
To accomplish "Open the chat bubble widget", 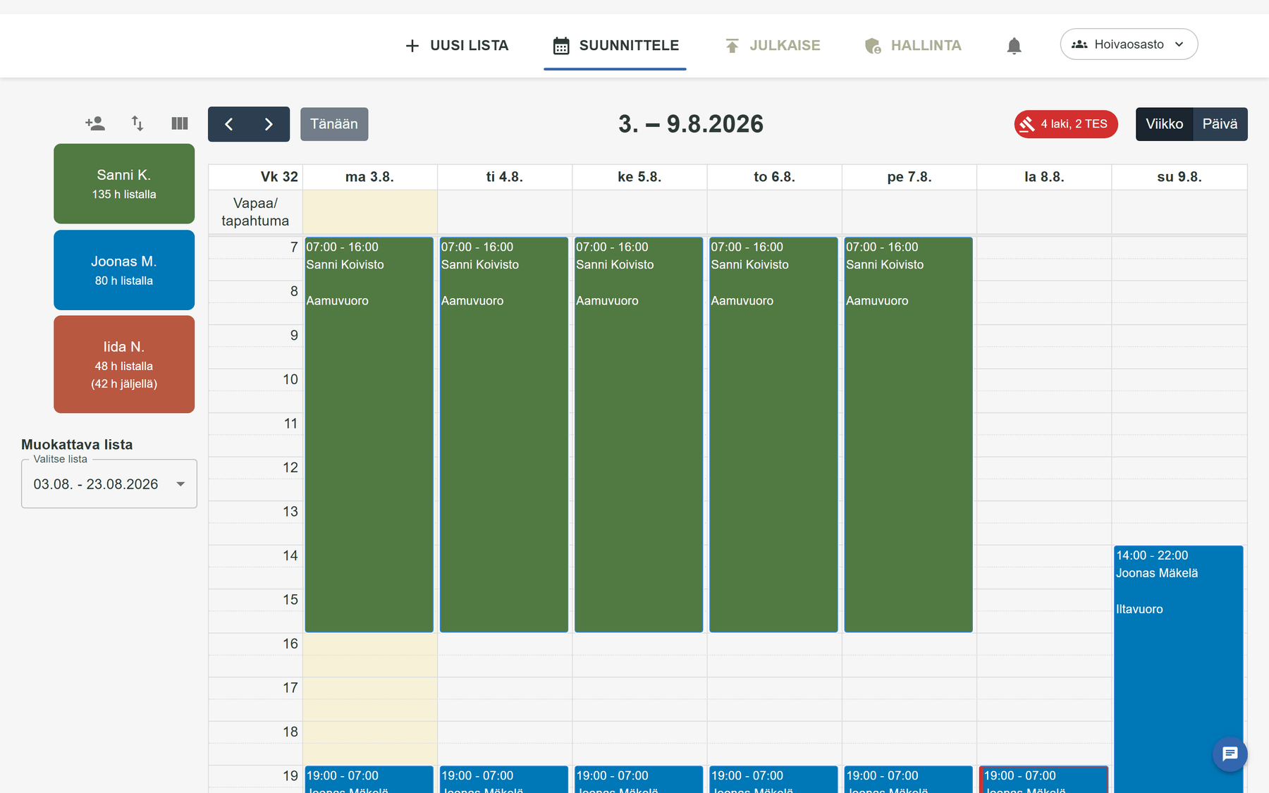I will click(x=1230, y=754).
